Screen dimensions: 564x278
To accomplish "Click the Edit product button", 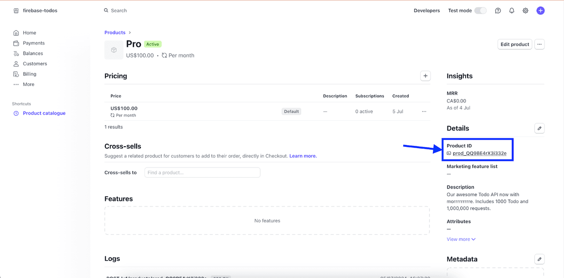I will tap(514, 44).
